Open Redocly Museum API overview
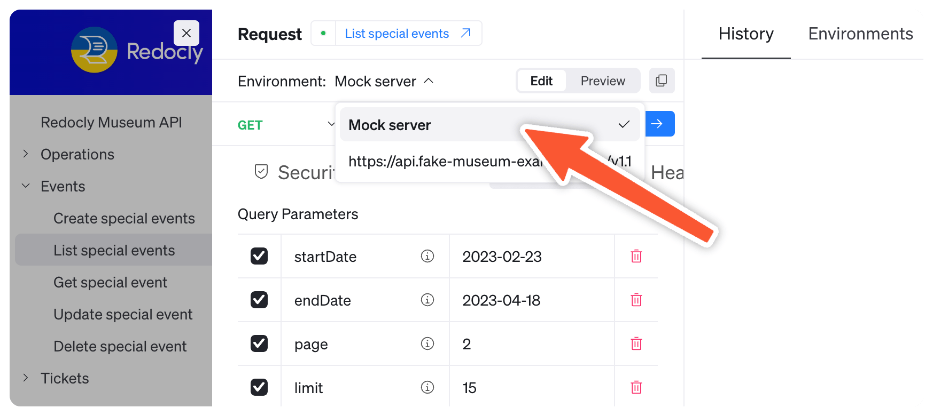Screen dimensions: 933x416 point(111,122)
